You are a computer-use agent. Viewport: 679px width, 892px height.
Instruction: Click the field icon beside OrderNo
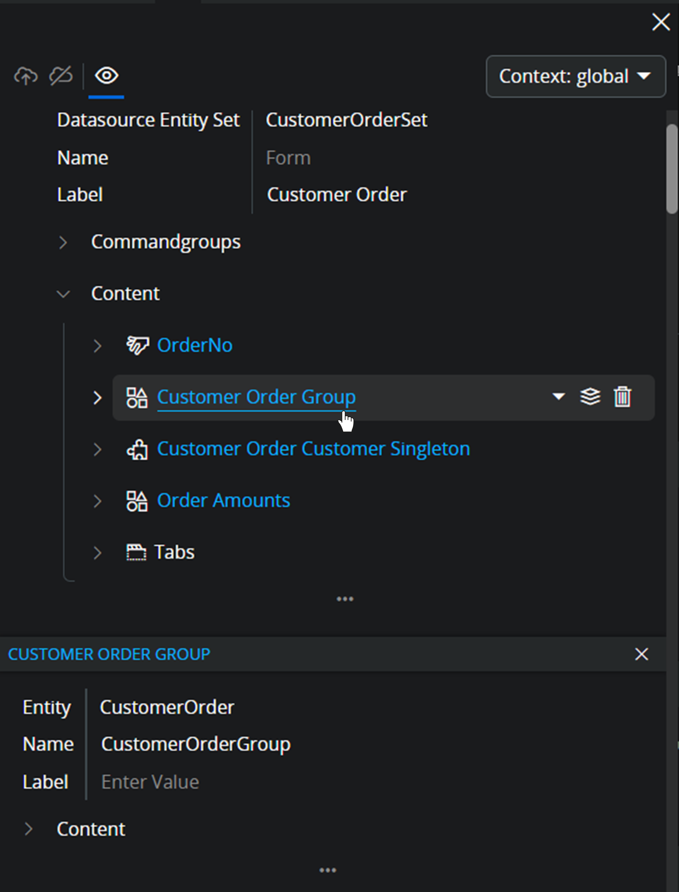137,345
